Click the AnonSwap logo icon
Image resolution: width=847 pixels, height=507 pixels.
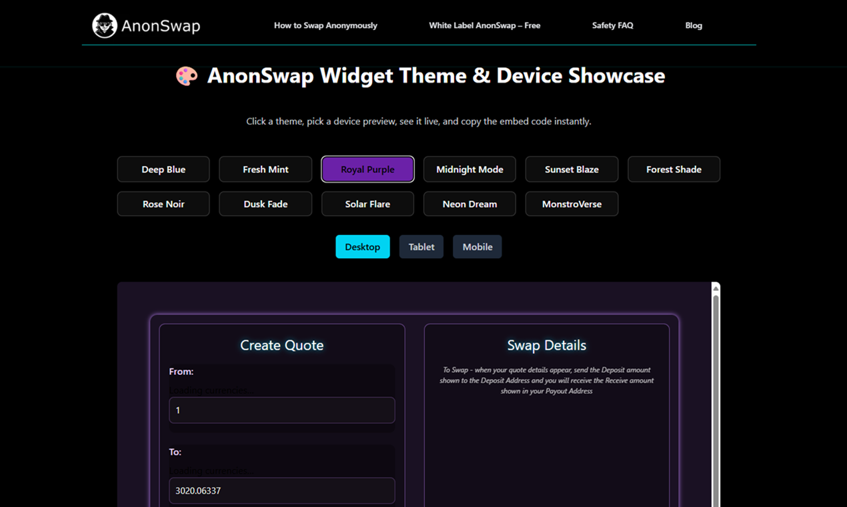[x=105, y=25]
